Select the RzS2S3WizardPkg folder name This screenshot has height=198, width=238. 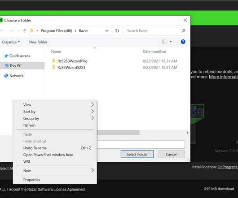(72, 61)
